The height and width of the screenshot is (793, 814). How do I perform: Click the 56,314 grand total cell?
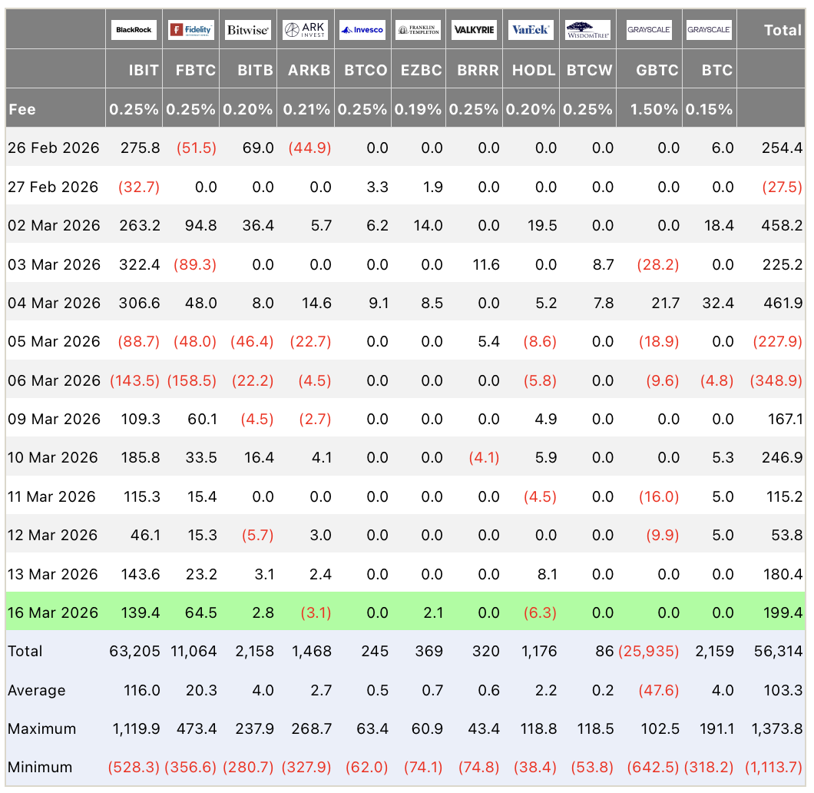[x=782, y=651]
